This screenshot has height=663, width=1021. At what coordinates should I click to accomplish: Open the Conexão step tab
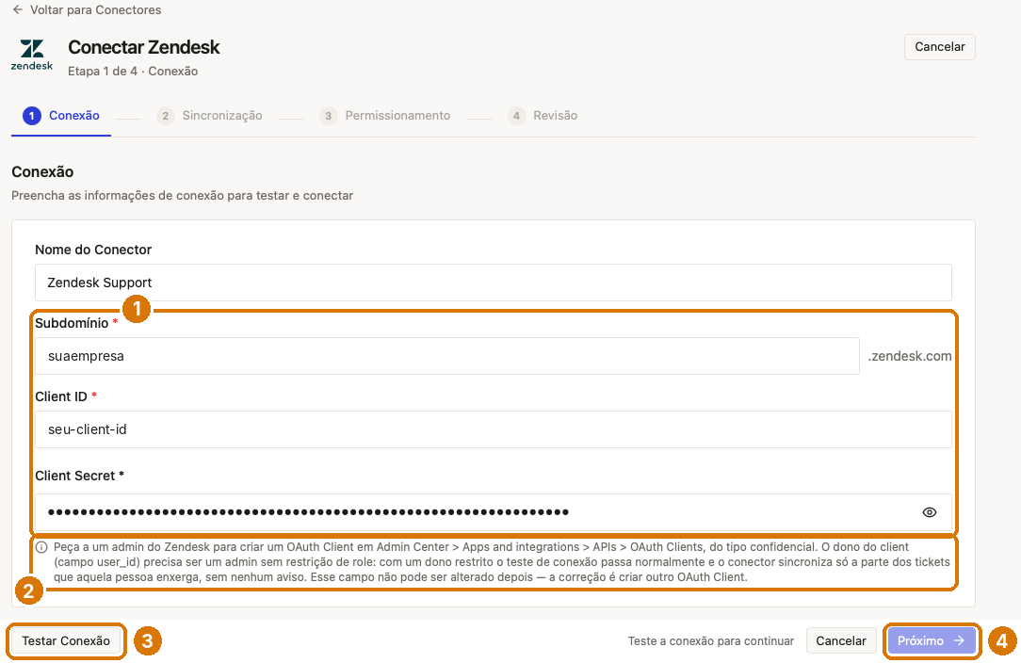tap(61, 116)
